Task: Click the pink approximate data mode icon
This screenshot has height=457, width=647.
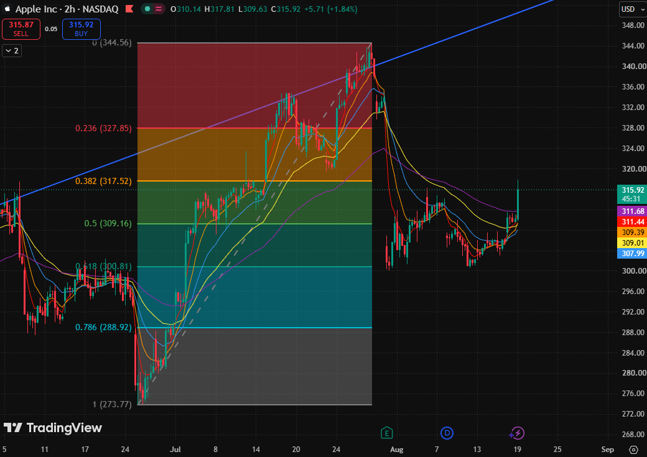Action: point(159,9)
